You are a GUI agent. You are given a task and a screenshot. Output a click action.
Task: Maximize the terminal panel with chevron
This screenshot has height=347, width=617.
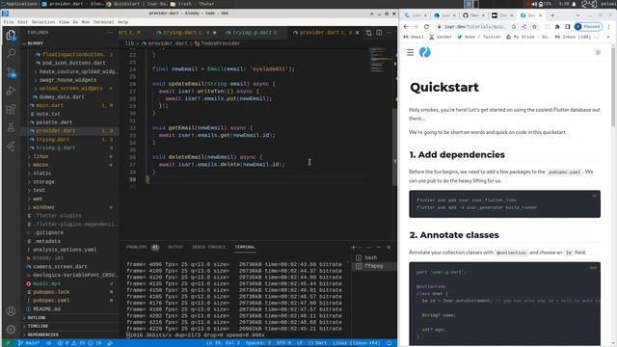[379, 247]
